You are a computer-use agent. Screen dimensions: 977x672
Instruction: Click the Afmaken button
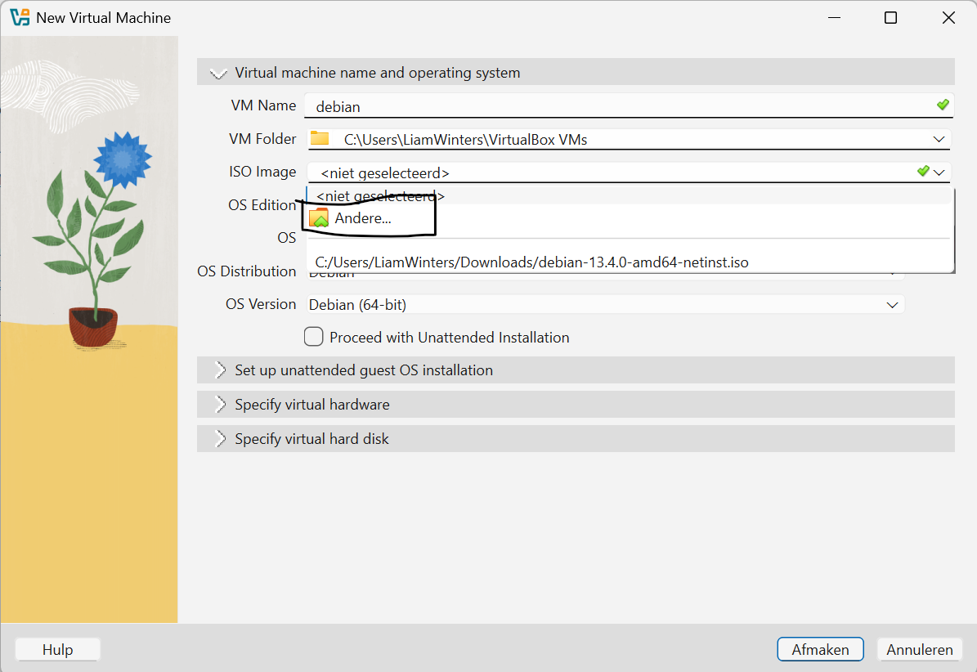pyautogui.click(x=820, y=650)
